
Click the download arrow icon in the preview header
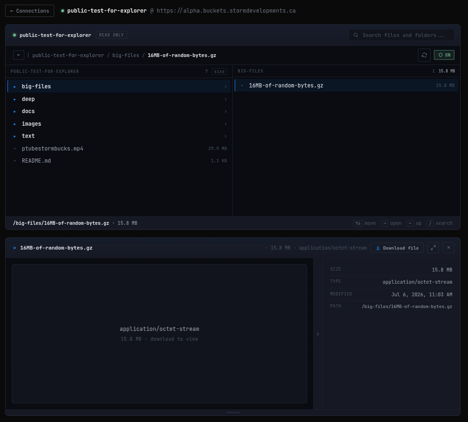378,248
